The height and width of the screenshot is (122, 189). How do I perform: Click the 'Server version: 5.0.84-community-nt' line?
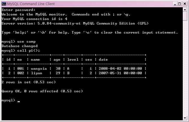[x=75, y=23]
